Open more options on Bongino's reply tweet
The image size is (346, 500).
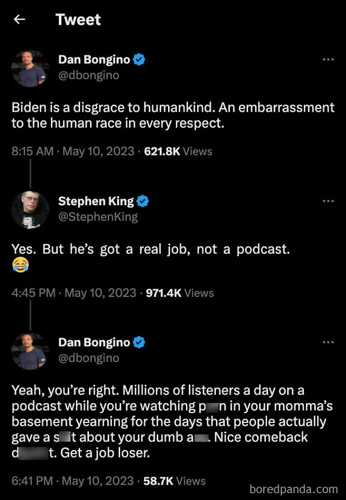pos(328,342)
